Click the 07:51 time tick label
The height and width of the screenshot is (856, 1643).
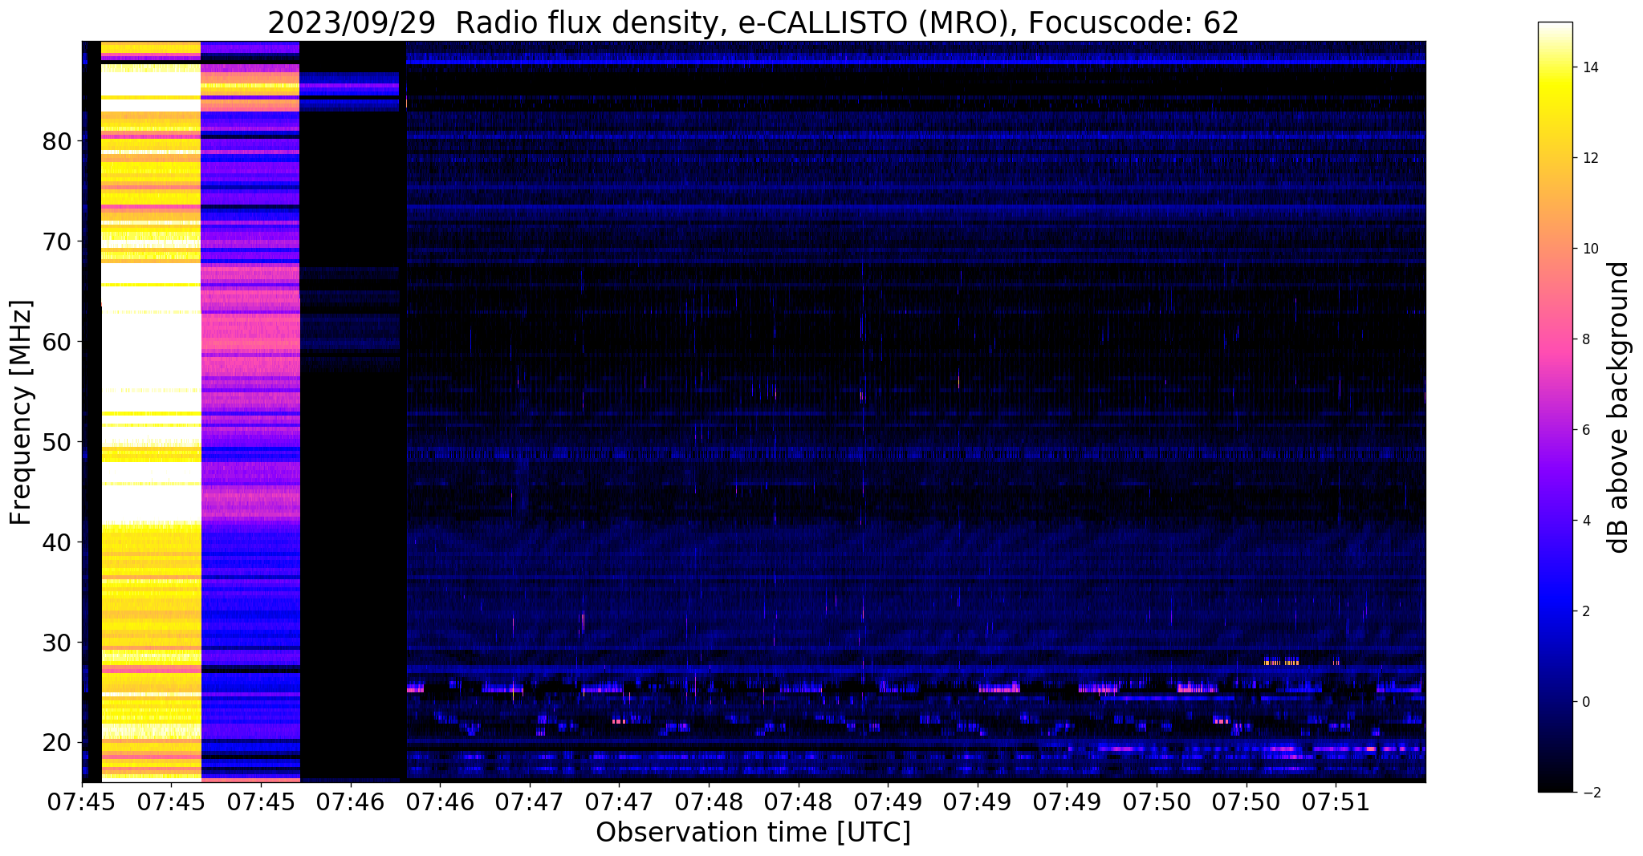[x=1336, y=801]
